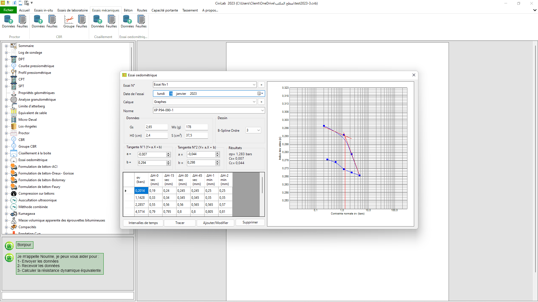Adjust Tangente N°1 a value stepper
The width and height of the screenshot is (538, 302).
click(x=168, y=154)
